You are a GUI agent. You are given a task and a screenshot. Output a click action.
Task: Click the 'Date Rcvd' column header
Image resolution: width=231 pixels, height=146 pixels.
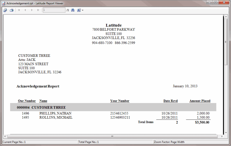tap(170, 101)
